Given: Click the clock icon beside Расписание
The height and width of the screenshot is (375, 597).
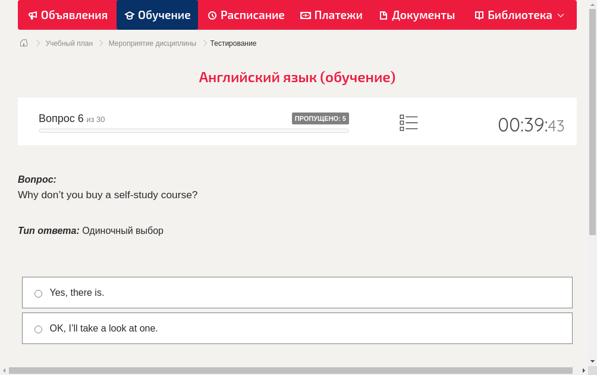Looking at the screenshot, I should point(211,15).
